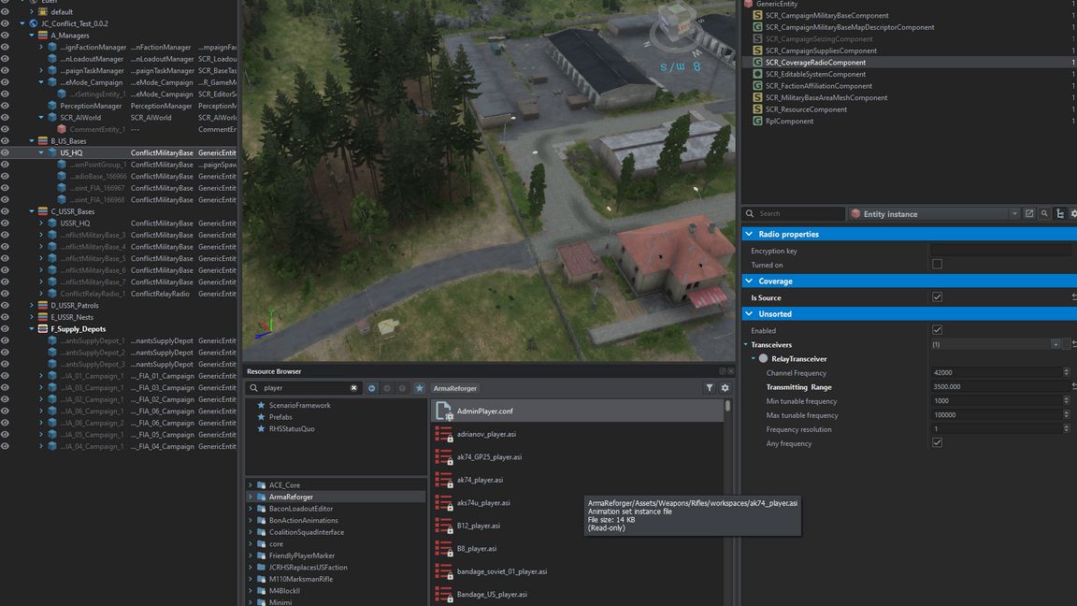The image size is (1077, 606).
Task: Click the Encryption key input field
Action: 999,251
